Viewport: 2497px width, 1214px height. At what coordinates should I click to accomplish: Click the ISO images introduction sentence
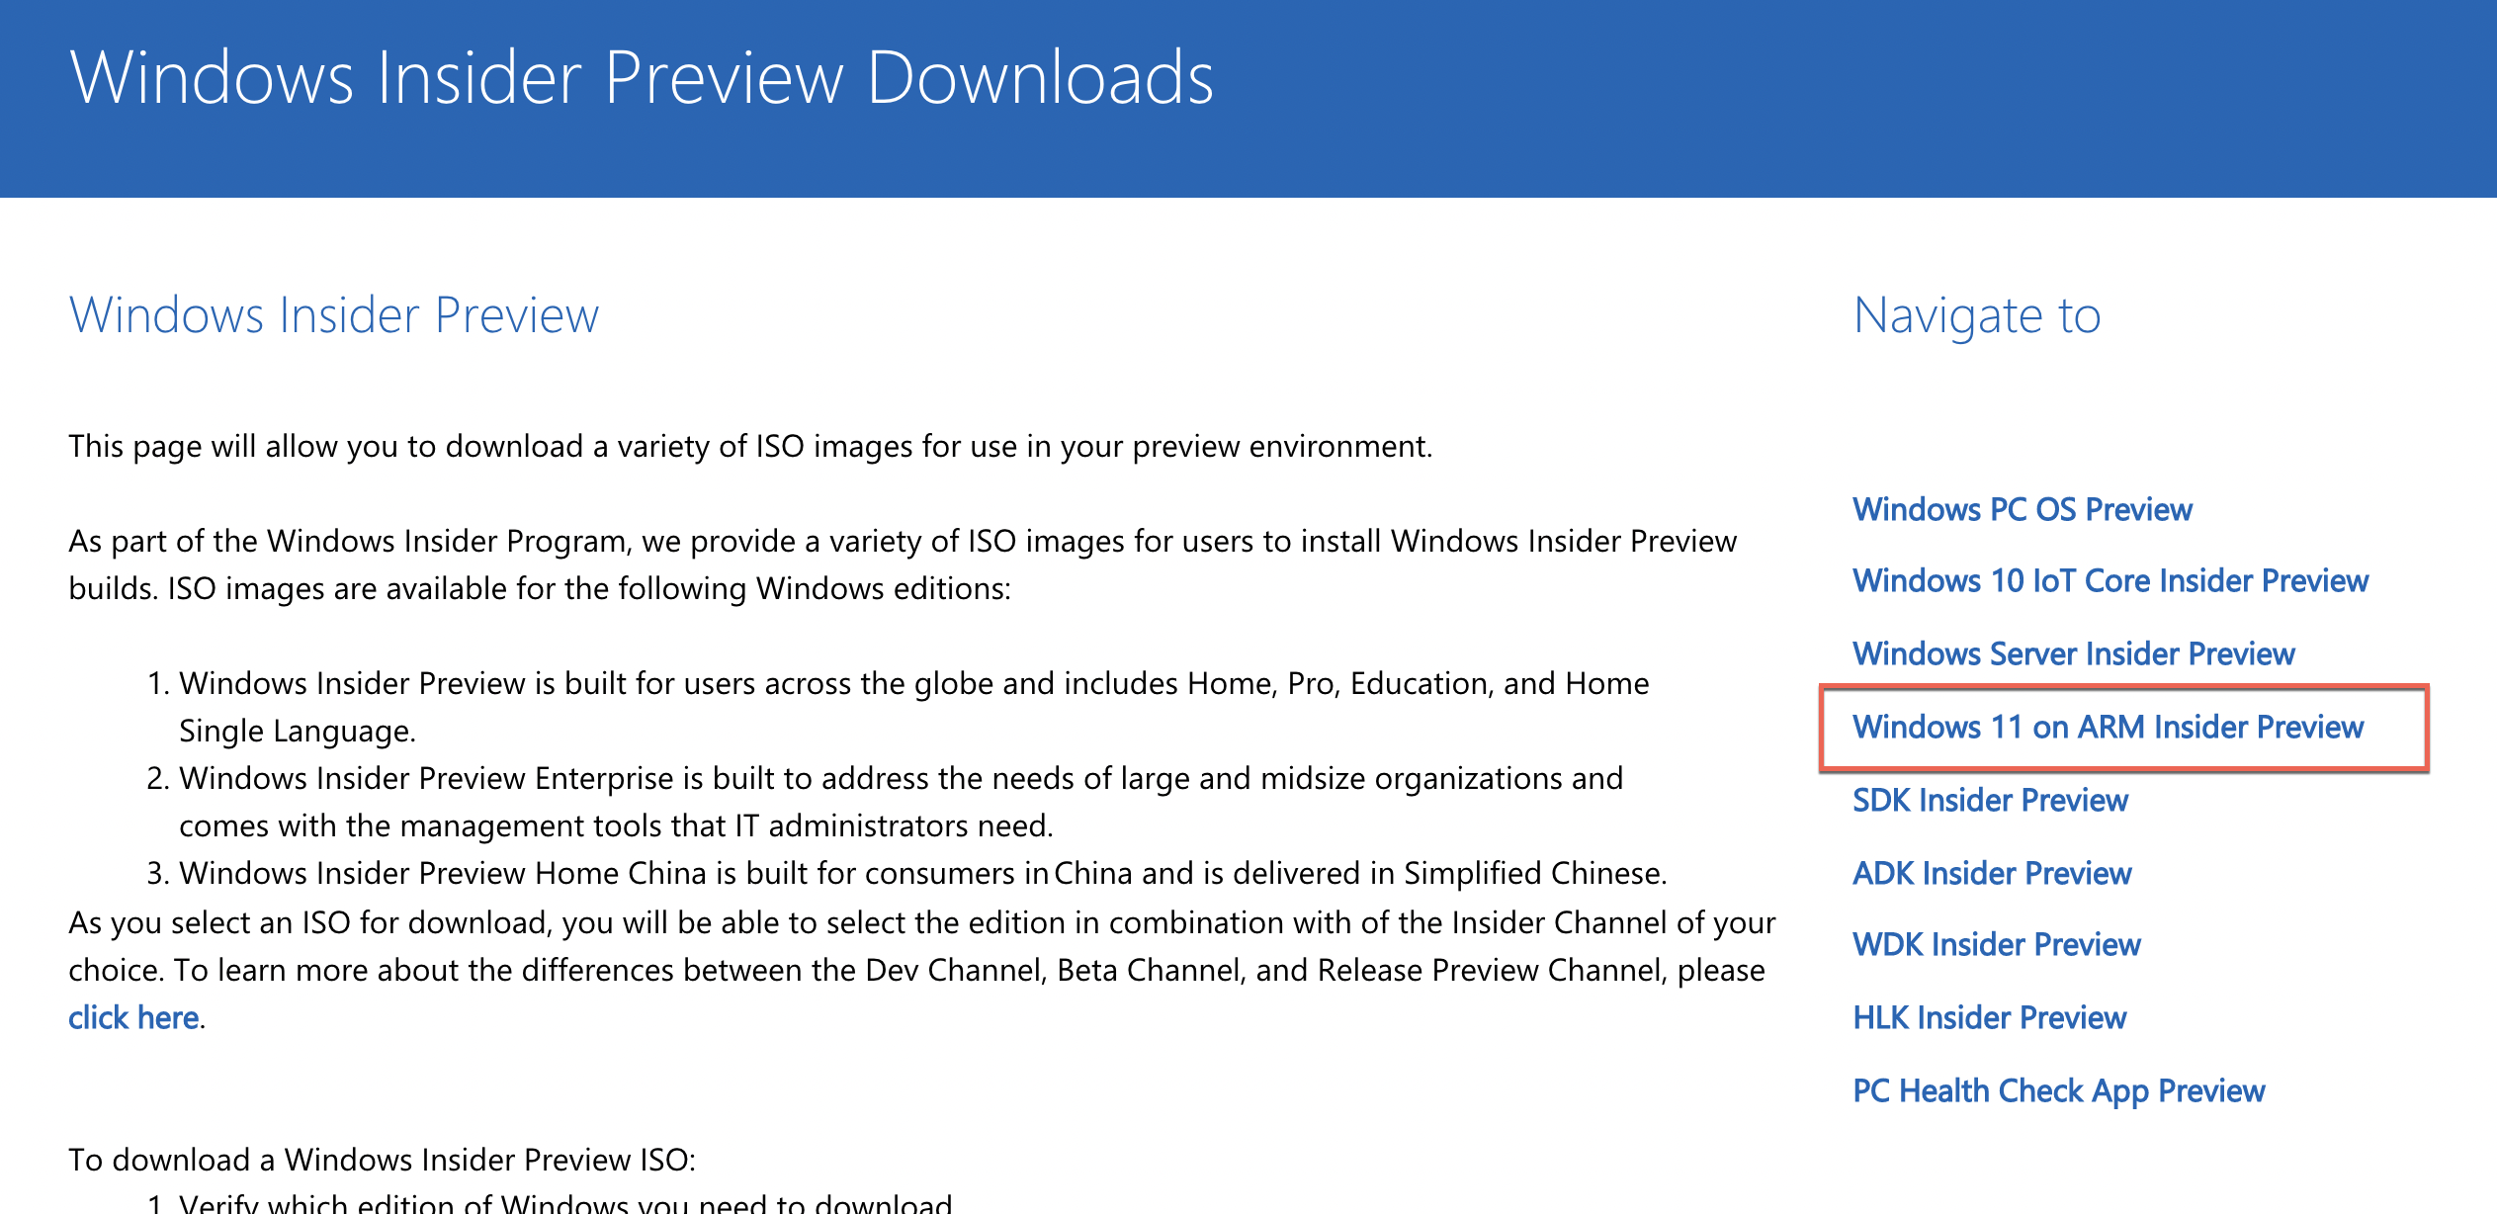[x=749, y=447]
